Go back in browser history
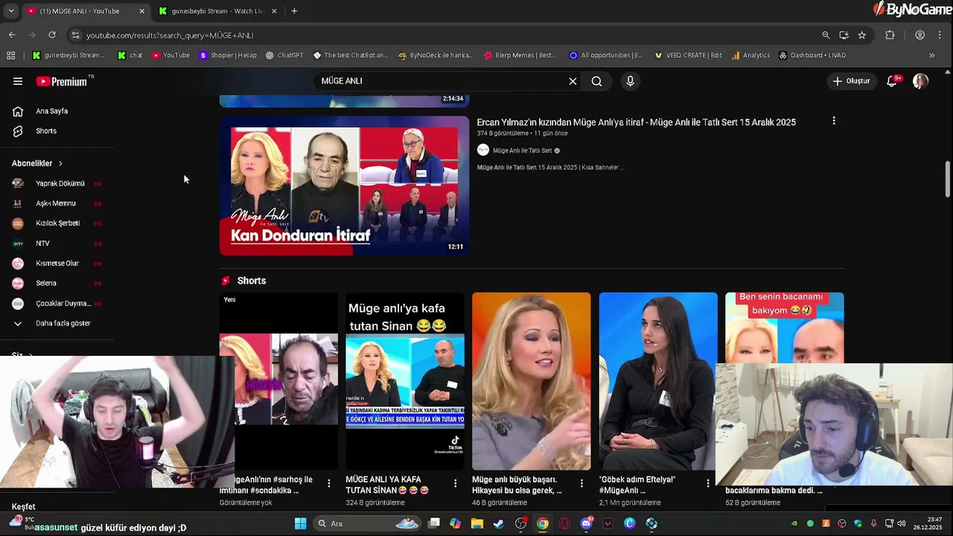The width and height of the screenshot is (953, 536). click(12, 35)
